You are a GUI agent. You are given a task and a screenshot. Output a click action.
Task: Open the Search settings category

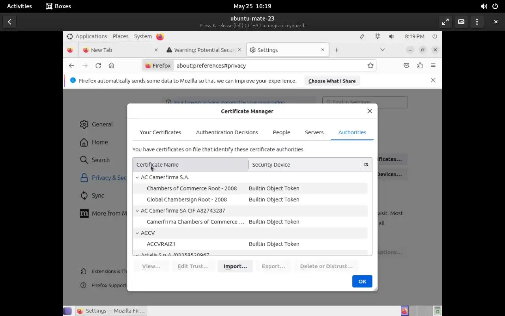point(95,160)
